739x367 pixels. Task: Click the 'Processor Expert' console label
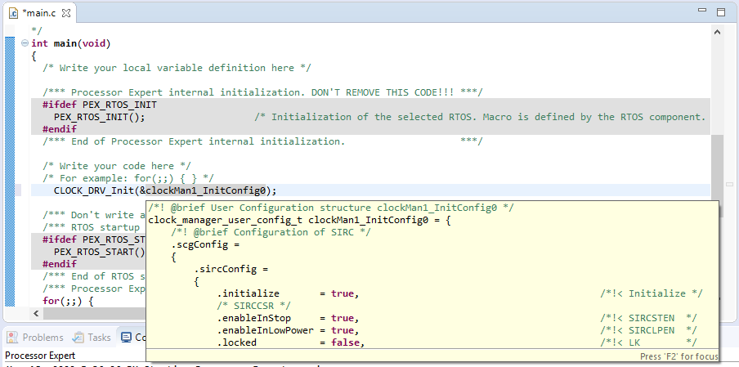(40, 356)
